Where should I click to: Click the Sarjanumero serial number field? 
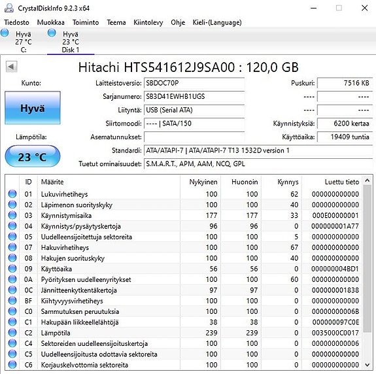click(194, 97)
